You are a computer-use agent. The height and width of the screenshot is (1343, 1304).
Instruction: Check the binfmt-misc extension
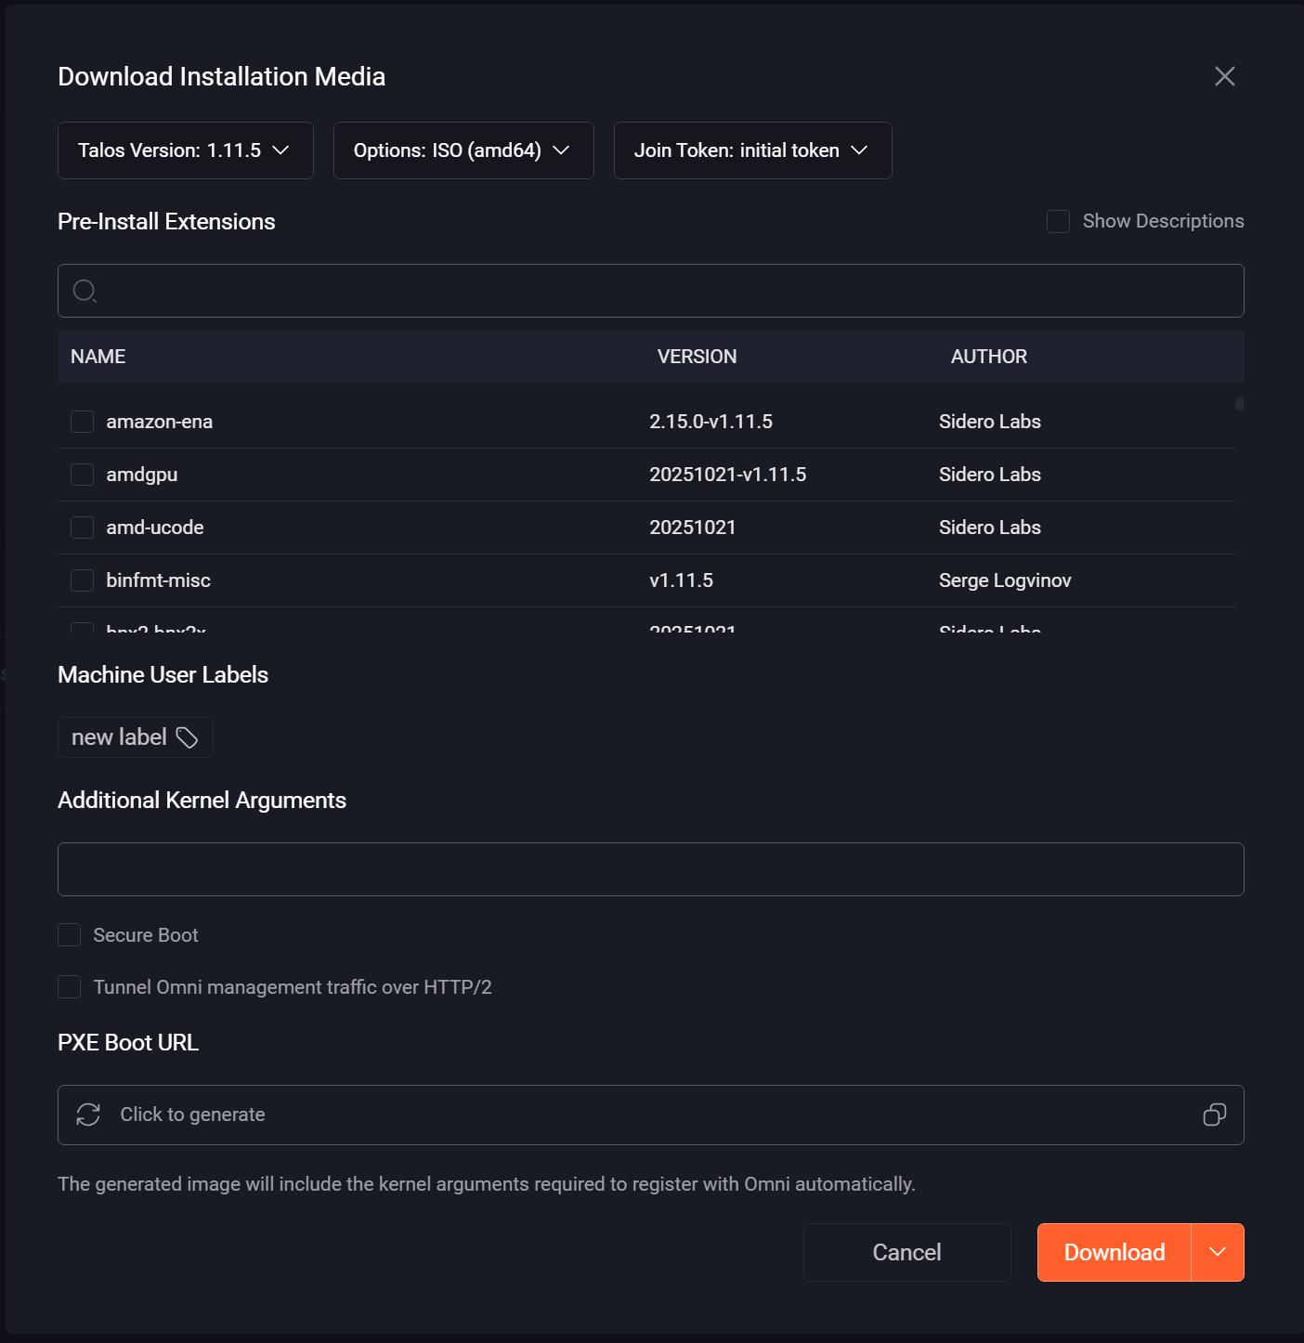point(83,580)
